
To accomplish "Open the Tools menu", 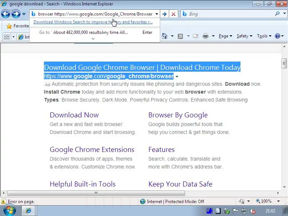I will pyautogui.click(x=264, y=36).
